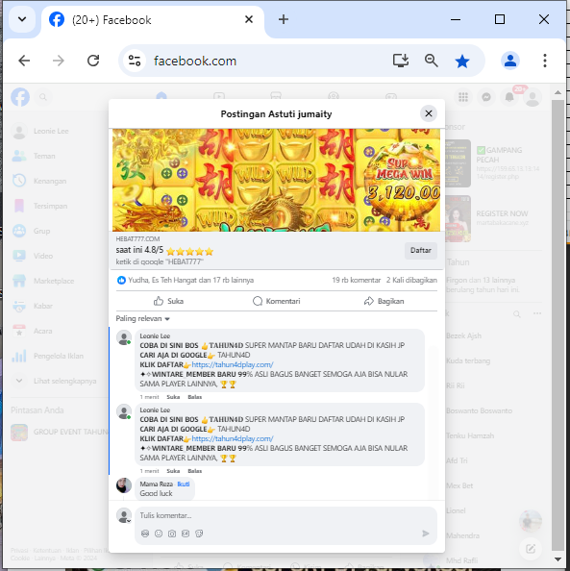Open Paling relevan sort dropdown
570x571 pixels.
[x=143, y=318]
